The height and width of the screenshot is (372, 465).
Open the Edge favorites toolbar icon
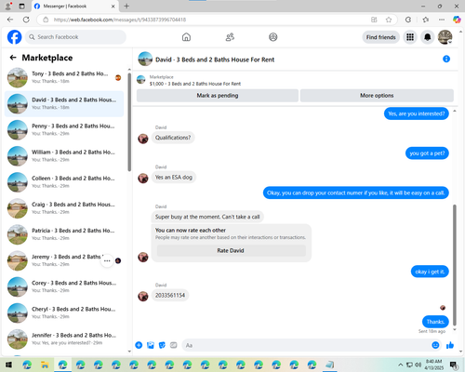pyautogui.click(x=426, y=20)
